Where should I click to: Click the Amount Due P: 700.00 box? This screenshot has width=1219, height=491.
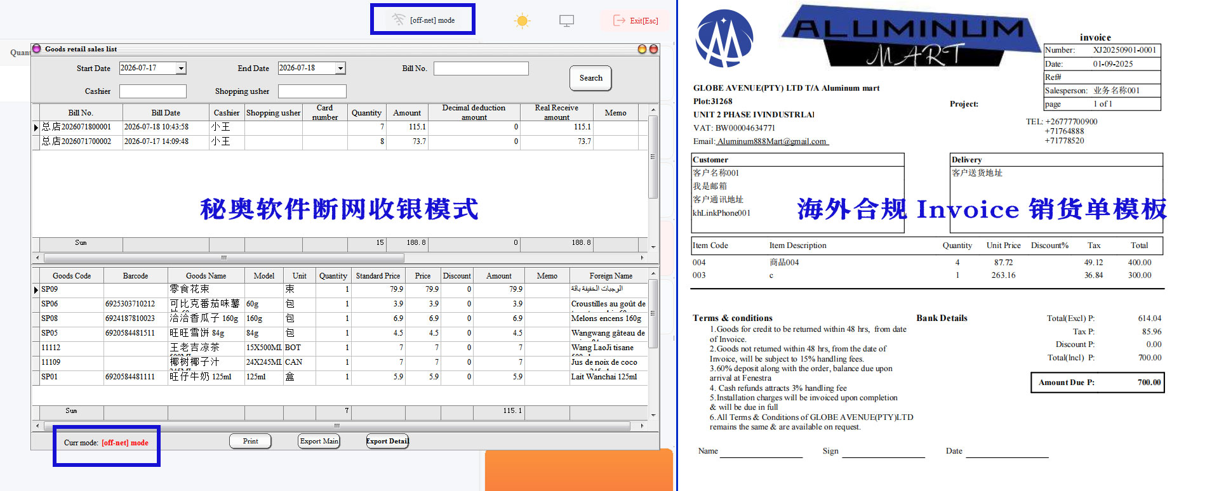click(1097, 383)
